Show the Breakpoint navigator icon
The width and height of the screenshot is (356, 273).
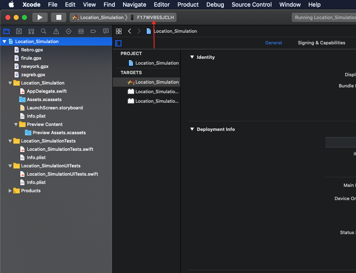point(93,31)
